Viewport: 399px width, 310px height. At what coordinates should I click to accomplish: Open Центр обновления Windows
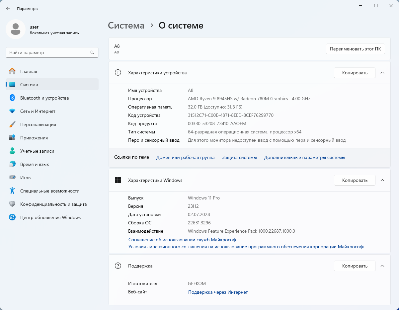pyautogui.click(x=52, y=217)
